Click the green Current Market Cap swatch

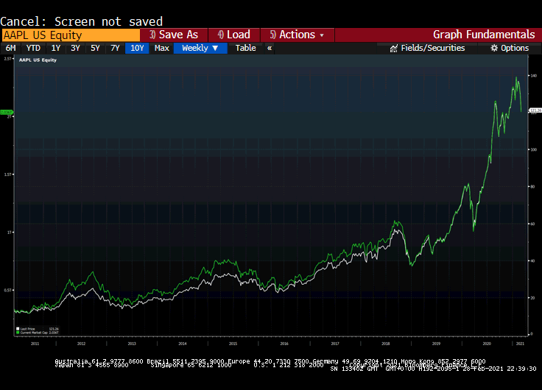click(17, 333)
